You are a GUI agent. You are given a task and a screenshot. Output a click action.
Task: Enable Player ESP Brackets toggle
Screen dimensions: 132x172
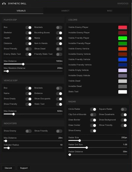tap(59, 27)
